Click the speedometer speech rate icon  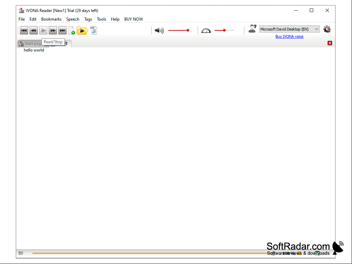[206, 30]
